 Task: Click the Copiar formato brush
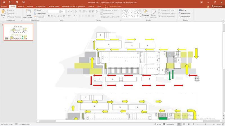click(x=14, y=17)
